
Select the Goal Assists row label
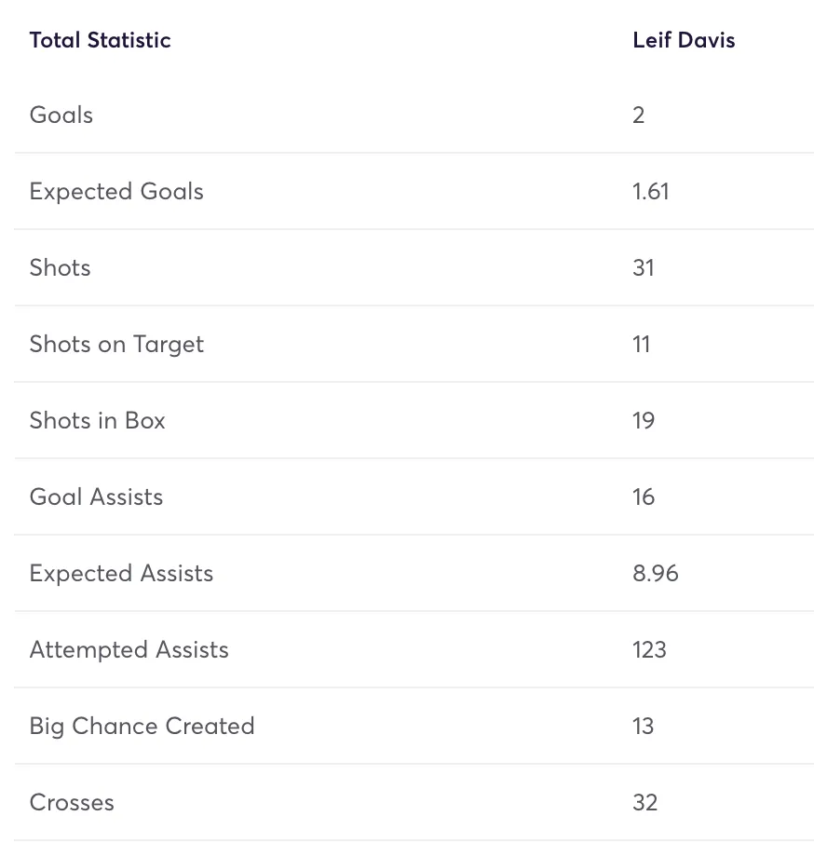pyautogui.click(x=96, y=497)
